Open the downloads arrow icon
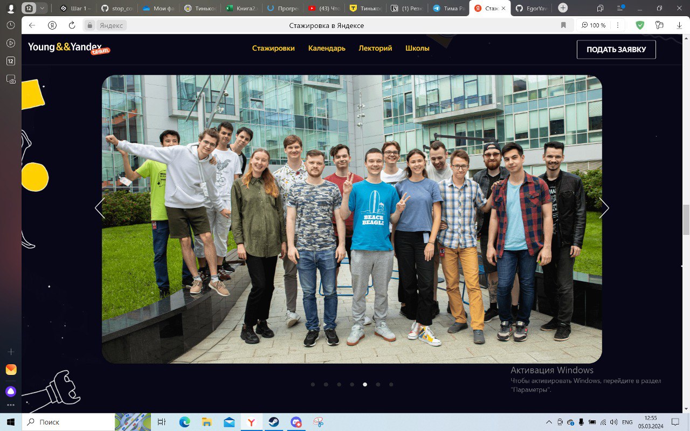Viewport: 690px width, 431px height. pos(679,25)
